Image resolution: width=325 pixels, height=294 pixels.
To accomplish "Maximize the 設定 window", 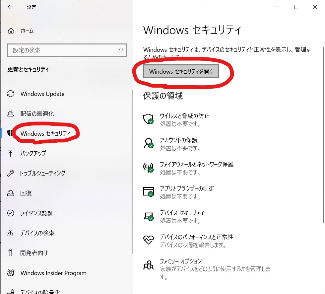I will (296, 7).
